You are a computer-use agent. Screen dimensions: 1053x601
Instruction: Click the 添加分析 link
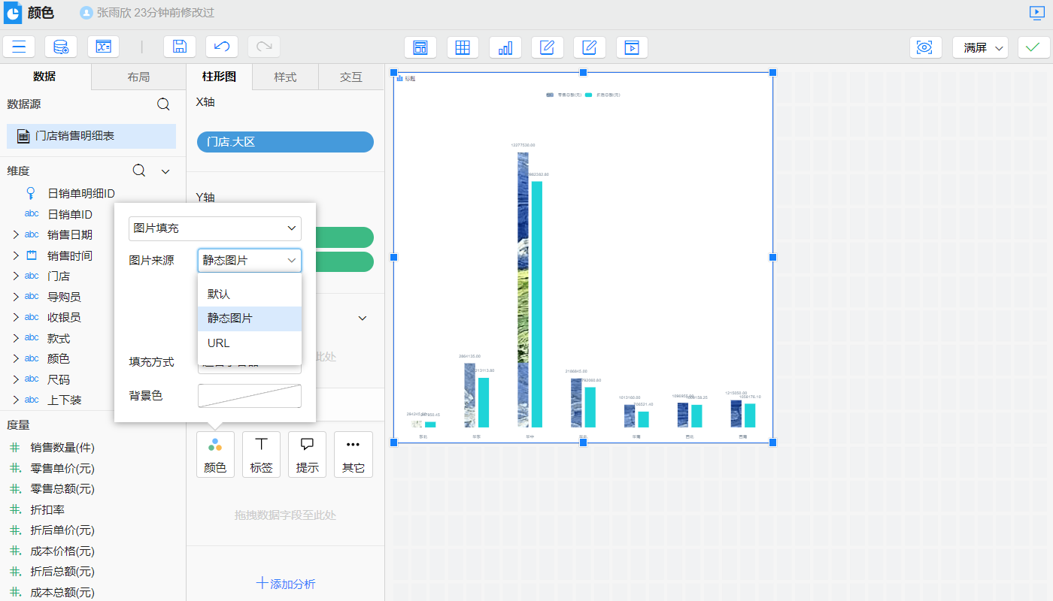point(286,584)
